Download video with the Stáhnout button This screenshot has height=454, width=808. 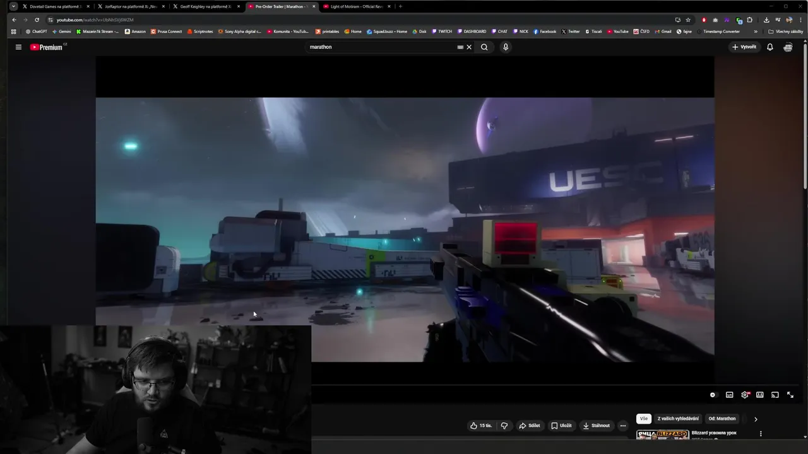click(597, 426)
